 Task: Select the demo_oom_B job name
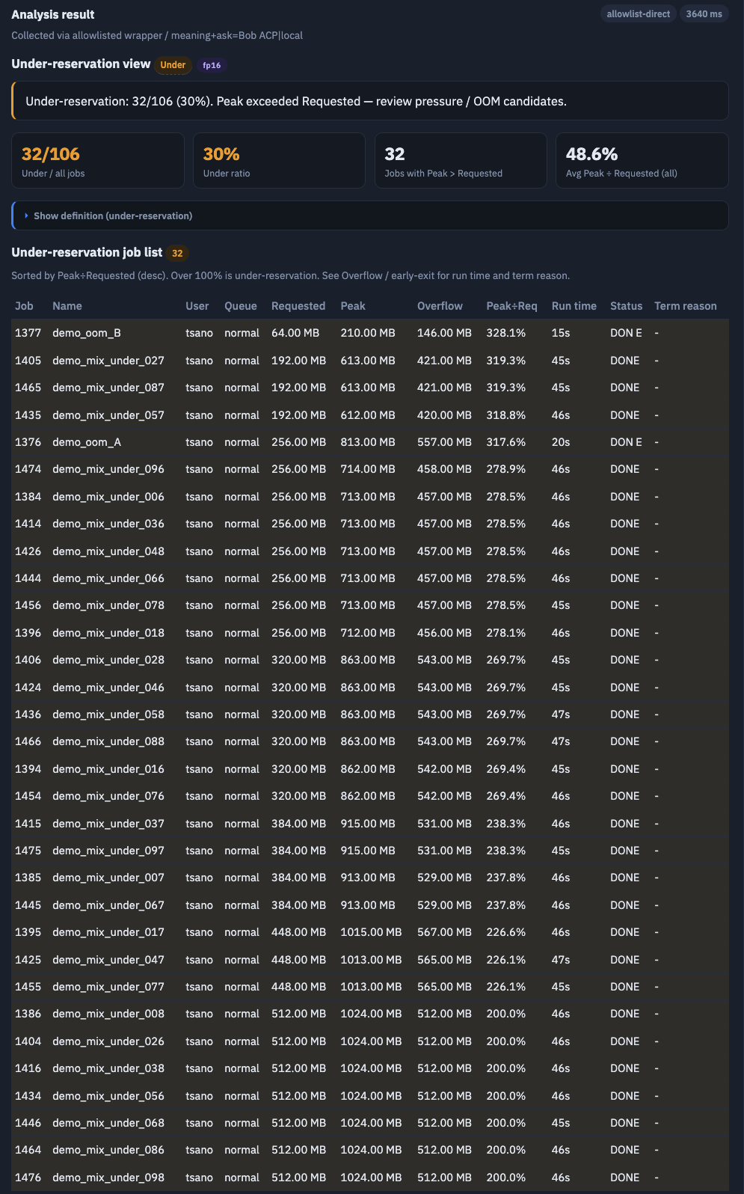(87, 333)
